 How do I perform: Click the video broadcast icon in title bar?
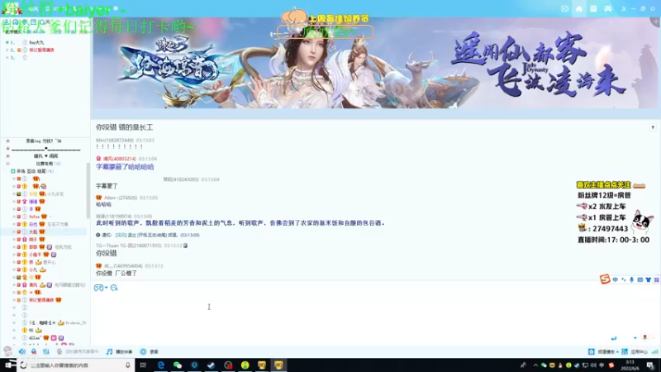click(565, 9)
